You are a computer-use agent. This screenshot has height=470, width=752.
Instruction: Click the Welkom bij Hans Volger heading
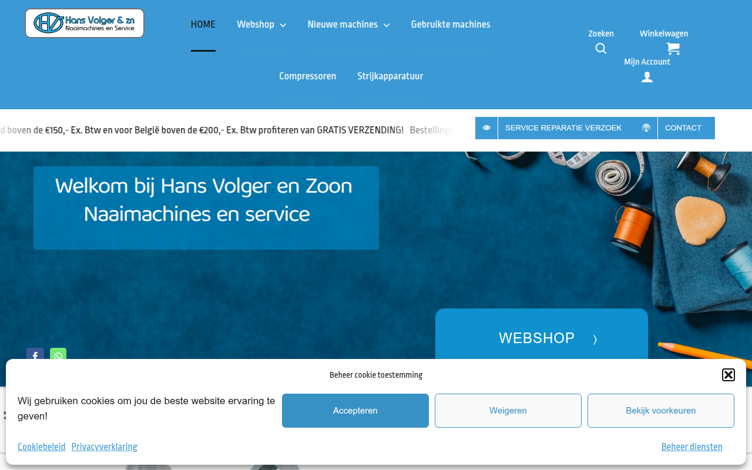[204, 200]
